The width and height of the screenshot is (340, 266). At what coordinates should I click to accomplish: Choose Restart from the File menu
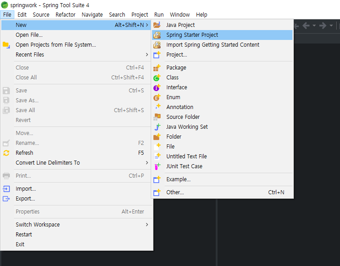[x=76, y=235]
